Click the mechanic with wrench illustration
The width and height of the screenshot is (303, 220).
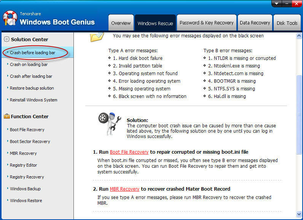coord(110,124)
